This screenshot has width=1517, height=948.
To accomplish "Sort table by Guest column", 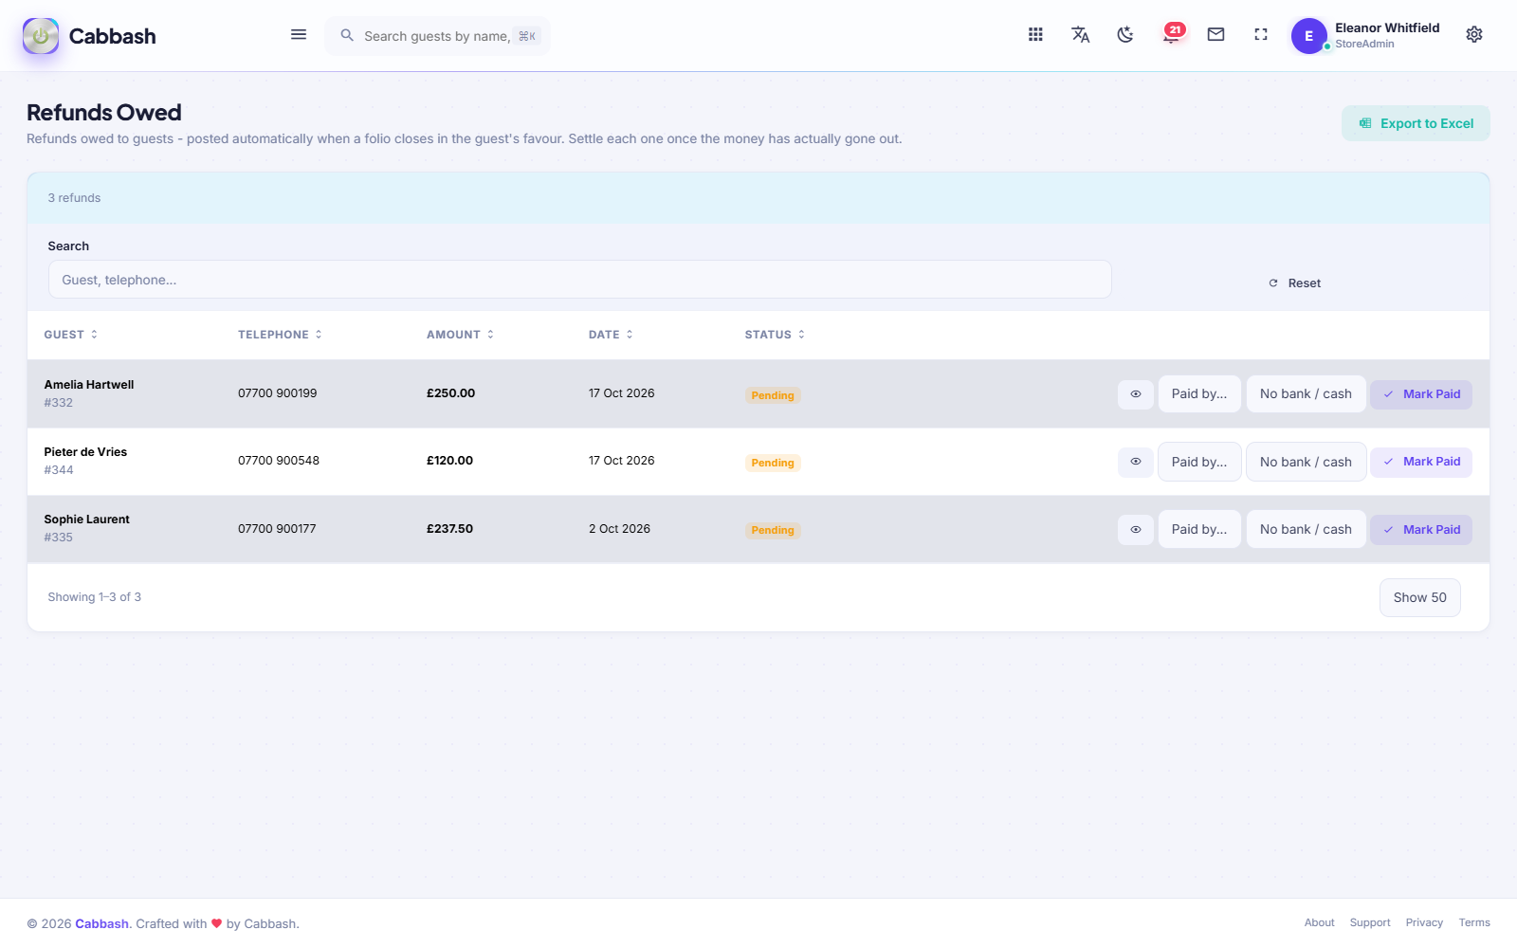I will click(71, 335).
